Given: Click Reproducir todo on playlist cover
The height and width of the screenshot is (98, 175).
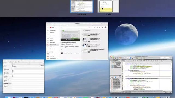Looking at the screenshot, I should tap(70, 40).
